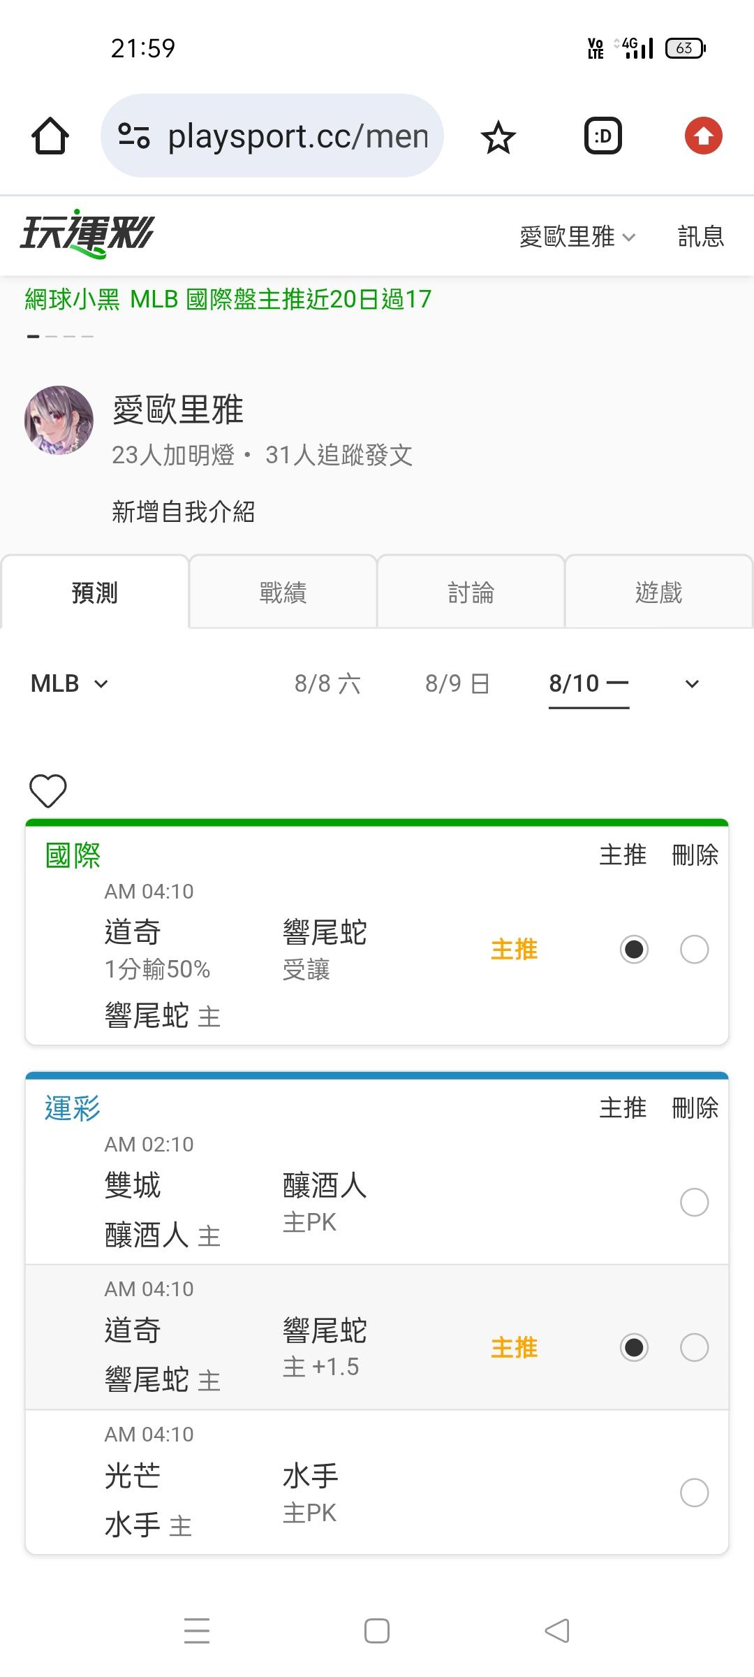Expand the date selector chevron
The height and width of the screenshot is (1677, 754).
pyautogui.click(x=692, y=684)
